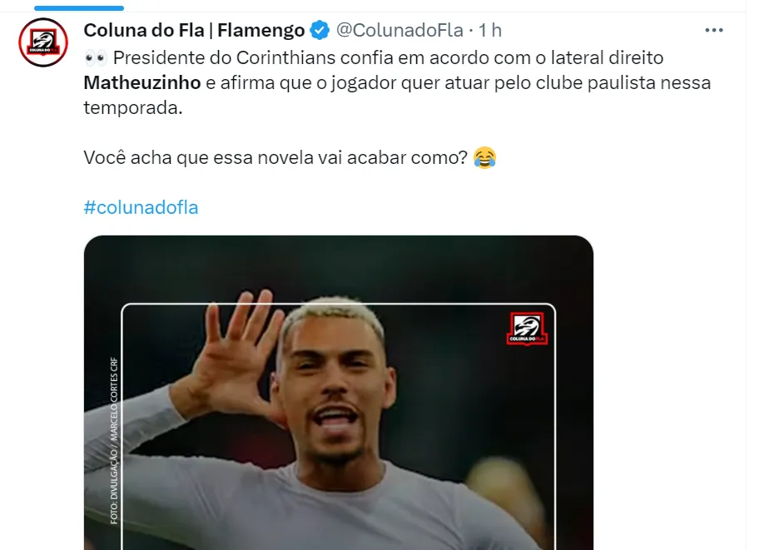Open the @ColunadoFla handle link
Screen dimensions: 774x550
(399, 31)
